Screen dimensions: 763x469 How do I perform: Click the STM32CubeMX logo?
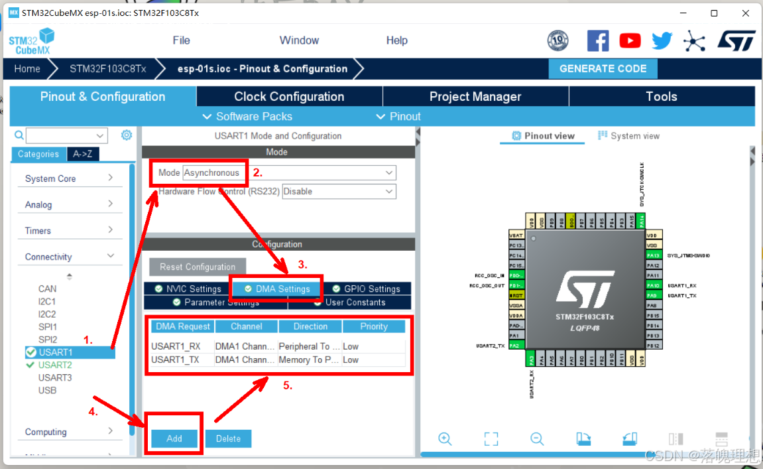tap(32, 41)
